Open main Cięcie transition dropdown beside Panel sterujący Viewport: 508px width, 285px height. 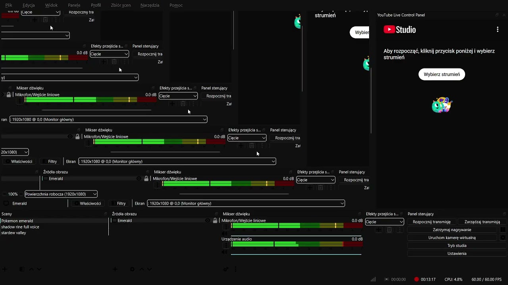[x=384, y=222]
